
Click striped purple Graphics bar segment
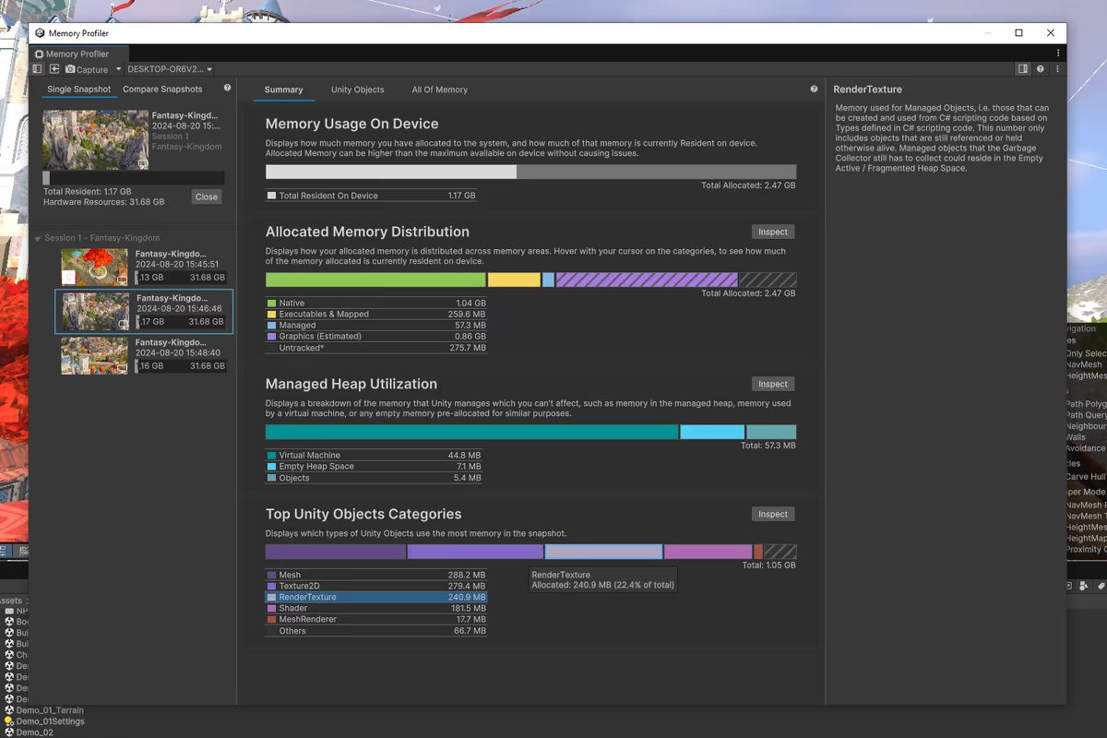click(x=647, y=280)
